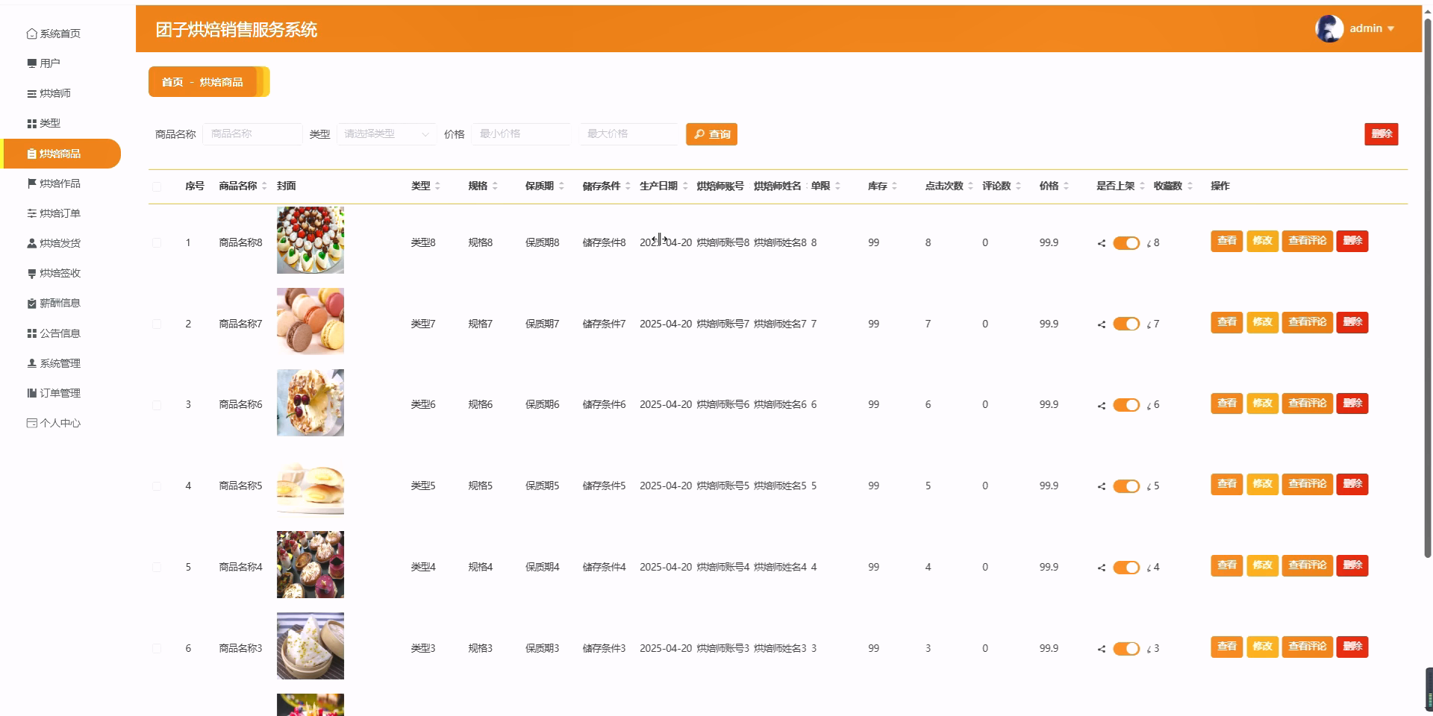Toggle 是否上架 switch for 商品名称5
This screenshot has width=1433, height=716.
tap(1126, 486)
